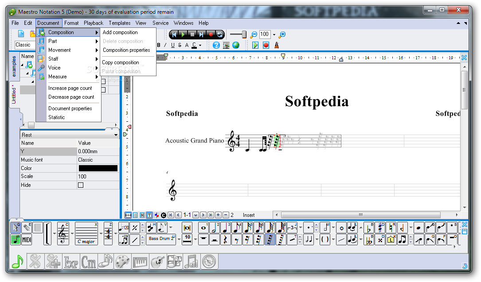
Task: Tick the Hide checkbox in properties
Action: 81,185
